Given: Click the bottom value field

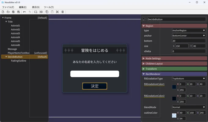Looking at the screenshot, I should click(189, 41).
